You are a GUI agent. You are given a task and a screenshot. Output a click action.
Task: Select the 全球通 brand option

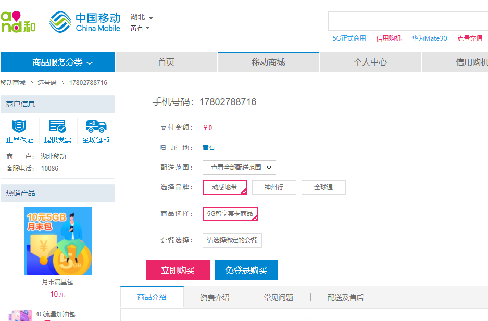coord(323,187)
